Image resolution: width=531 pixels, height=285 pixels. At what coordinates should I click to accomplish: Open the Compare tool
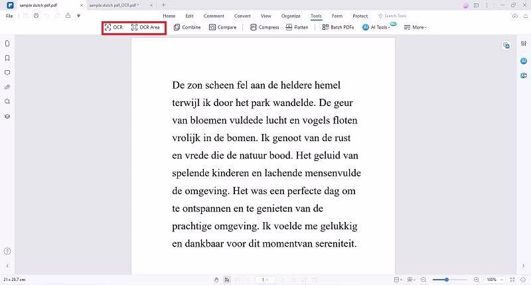tap(222, 27)
